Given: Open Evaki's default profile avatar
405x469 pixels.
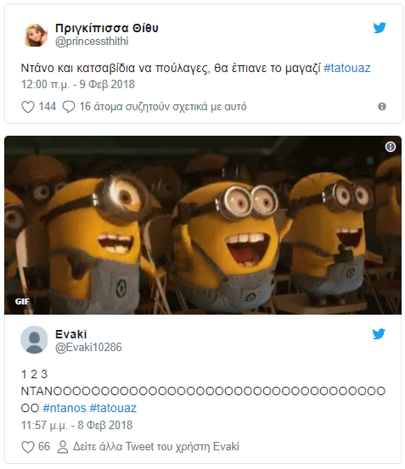Looking at the screenshot, I should tap(34, 340).
